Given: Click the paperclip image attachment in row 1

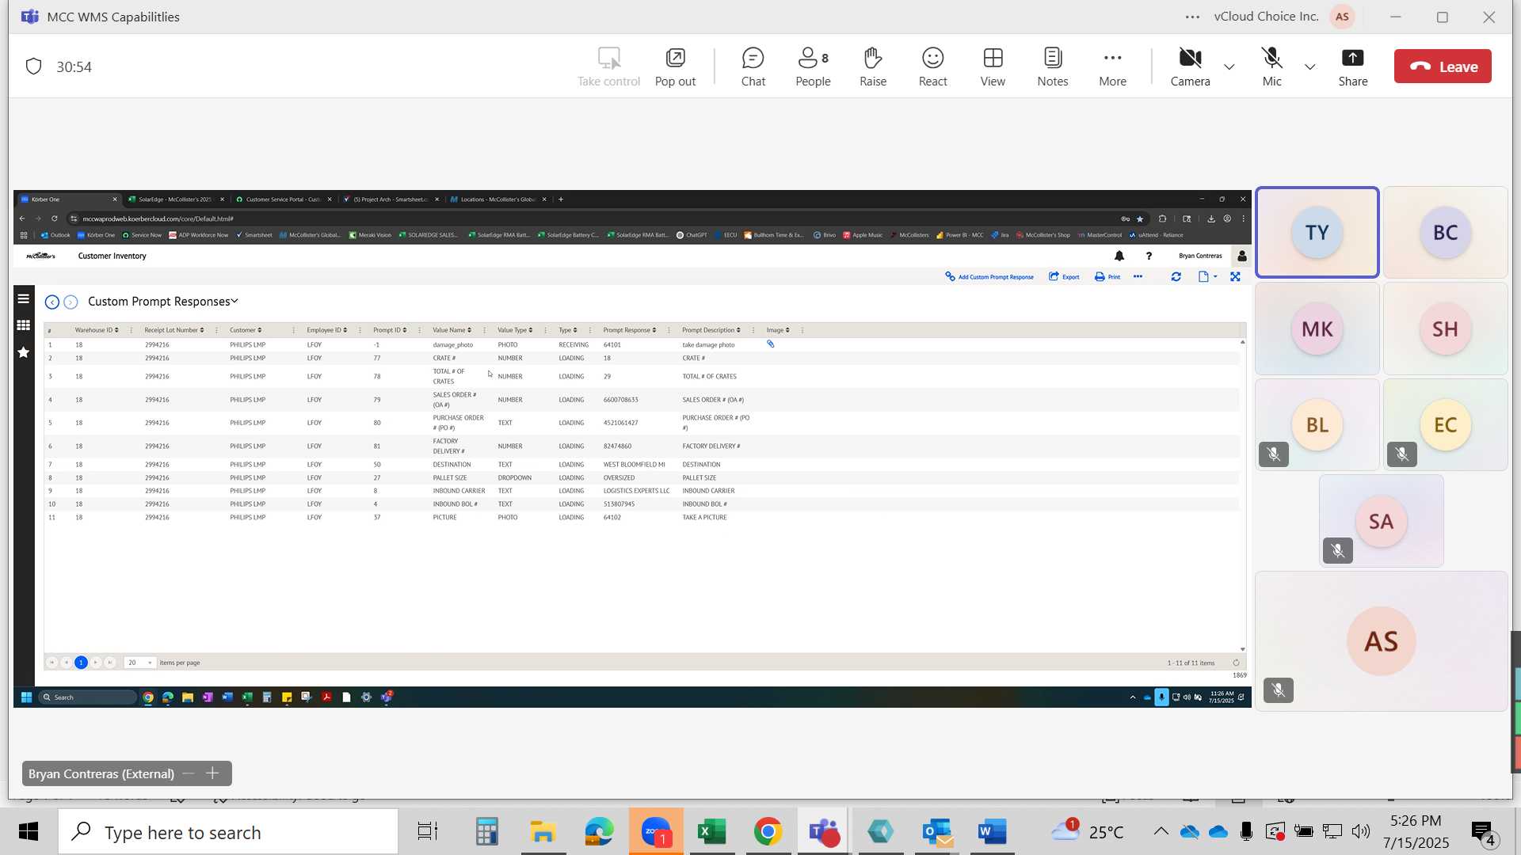Looking at the screenshot, I should click(x=770, y=344).
